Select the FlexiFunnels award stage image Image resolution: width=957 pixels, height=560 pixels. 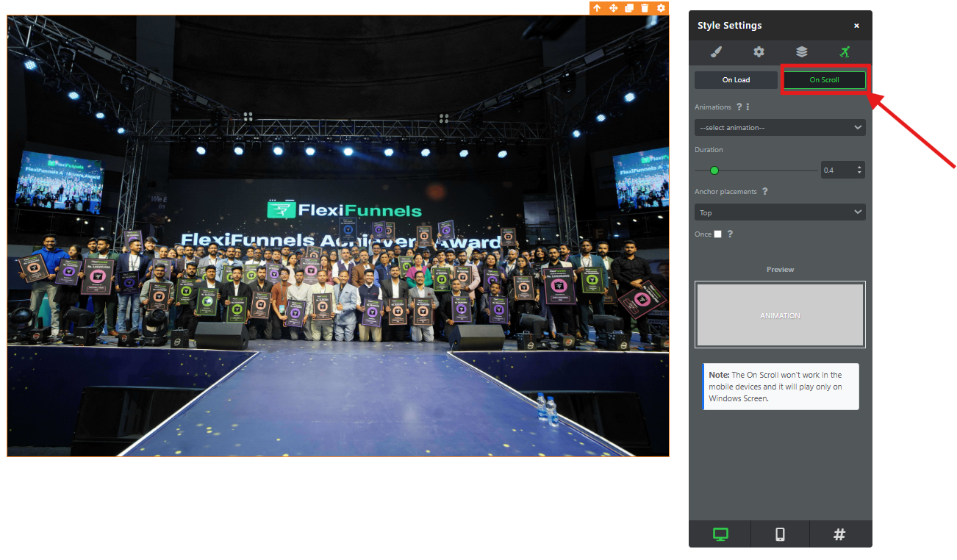tap(338, 236)
